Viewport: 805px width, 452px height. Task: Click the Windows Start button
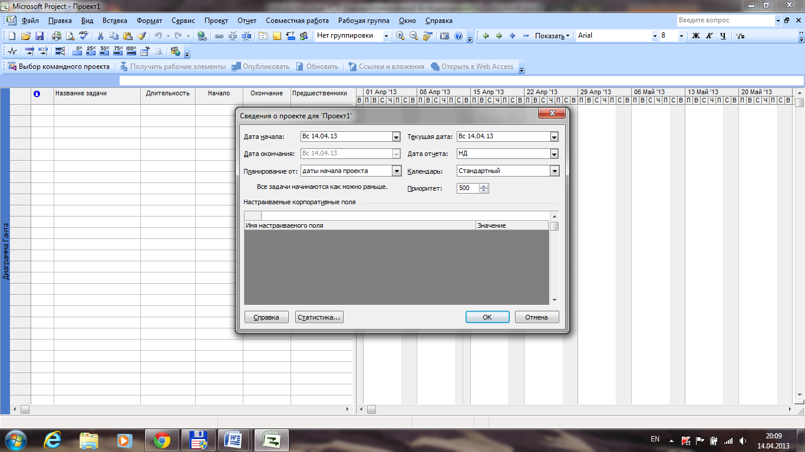click(16, 440)
